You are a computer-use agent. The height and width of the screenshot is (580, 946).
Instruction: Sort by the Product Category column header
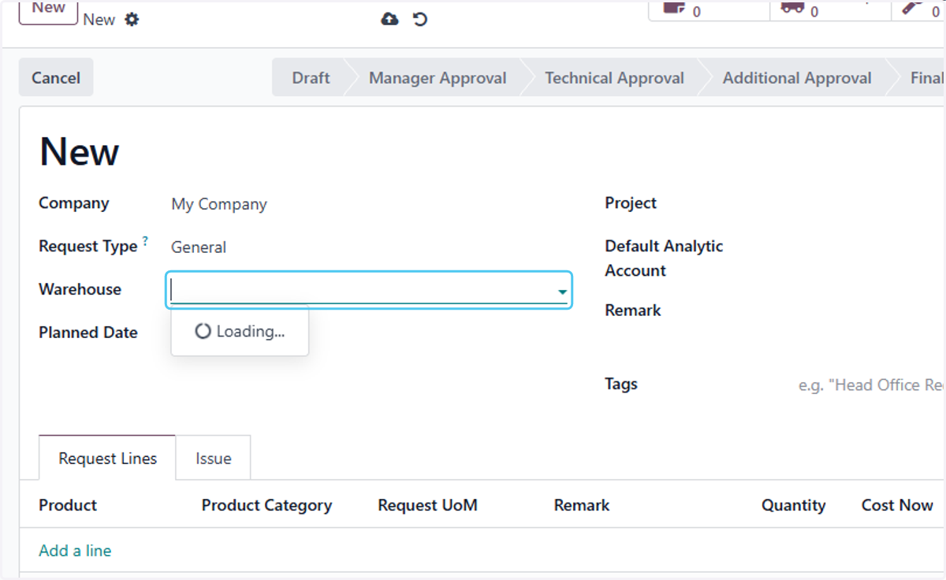tap(266, 505)
